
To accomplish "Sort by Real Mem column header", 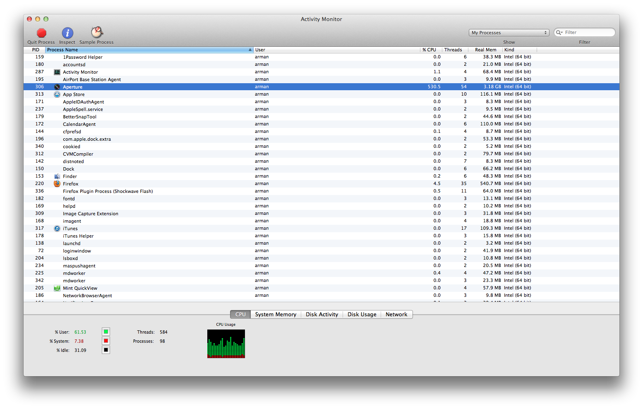I will pos(485,50).
